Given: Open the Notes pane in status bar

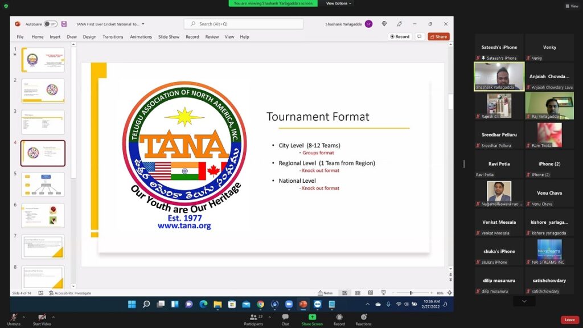Looking at the screenshot, I should 325,293.
